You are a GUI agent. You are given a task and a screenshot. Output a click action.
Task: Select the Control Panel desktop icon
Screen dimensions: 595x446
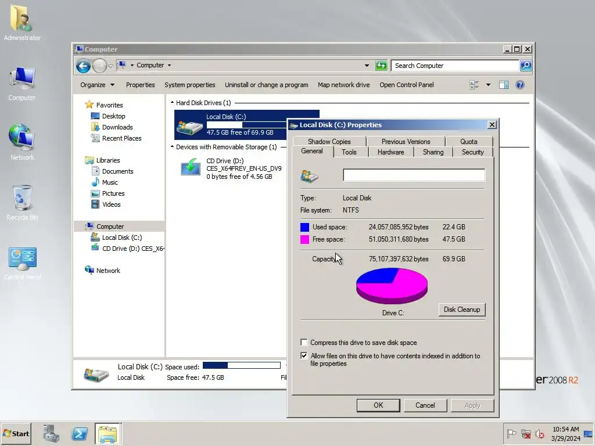pos(23,258)
